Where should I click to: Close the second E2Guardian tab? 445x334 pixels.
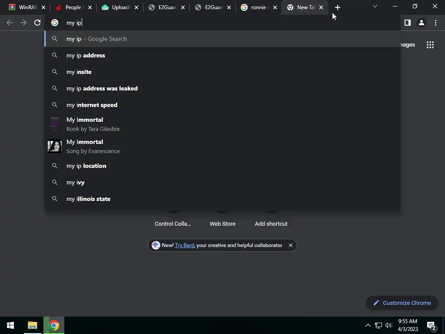pos(229,7)
